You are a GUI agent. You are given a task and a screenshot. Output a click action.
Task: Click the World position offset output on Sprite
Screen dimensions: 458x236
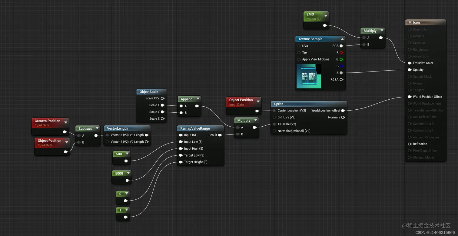click(343, 110)
